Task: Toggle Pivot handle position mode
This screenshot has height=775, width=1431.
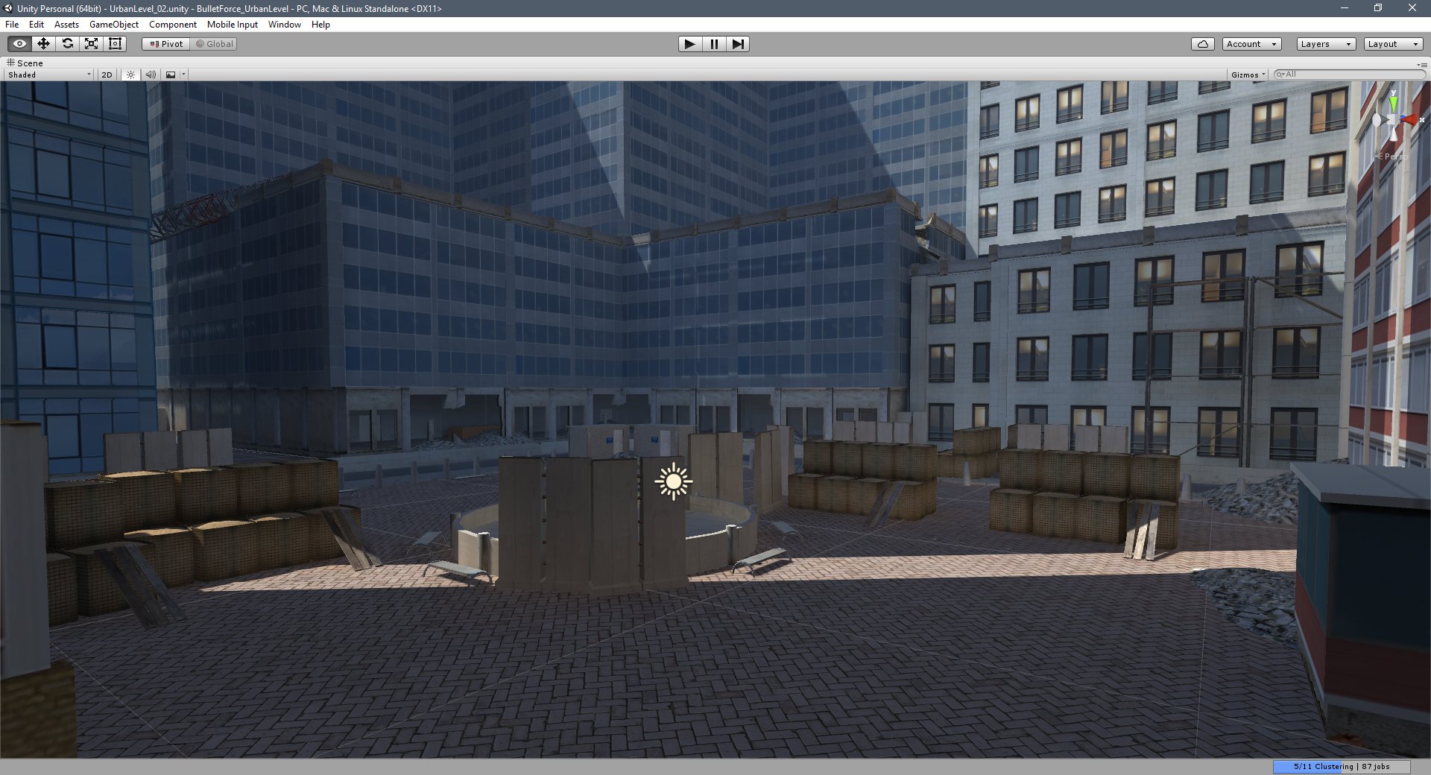Action: (x=166, y=44)
